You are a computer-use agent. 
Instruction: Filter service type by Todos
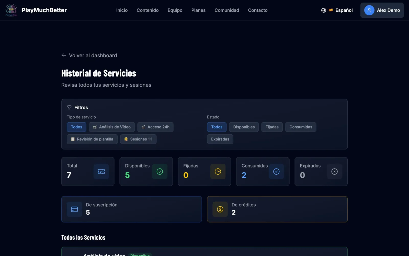76,127
